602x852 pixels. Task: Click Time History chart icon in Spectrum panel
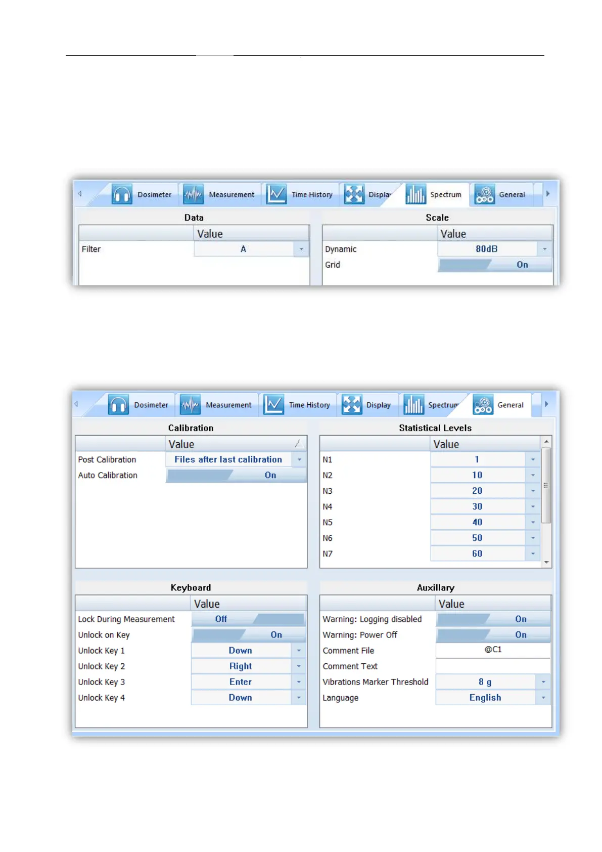pyautogui.click(x=276, y=194)
